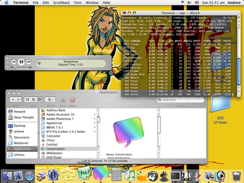Image resolution: width=244 pixels, height=183 pixels.
Task: Open Preview from the Dock
Action: (x=209, y=176)
